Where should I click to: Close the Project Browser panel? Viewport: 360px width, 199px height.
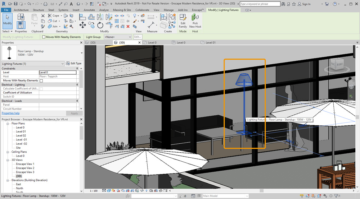81,119
